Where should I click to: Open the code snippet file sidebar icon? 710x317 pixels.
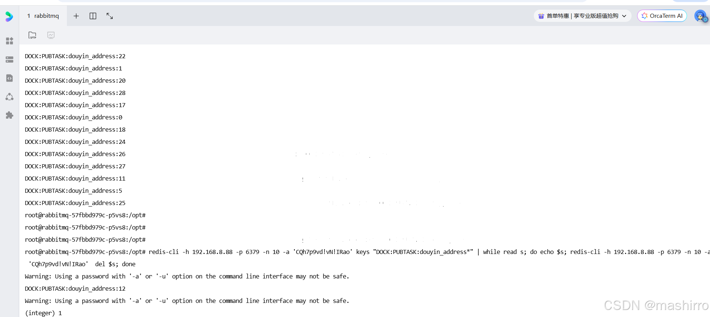pyautogui.click(x=10, y=78)
